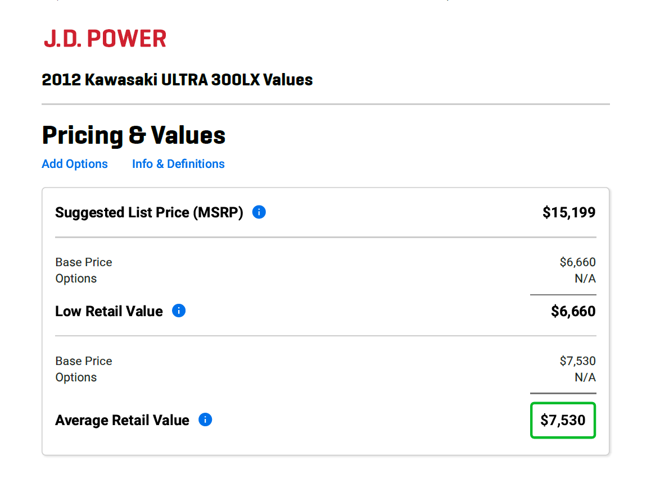Click the Low Retail Value label
Screen dimensions: 651x488
coord(109,311)
